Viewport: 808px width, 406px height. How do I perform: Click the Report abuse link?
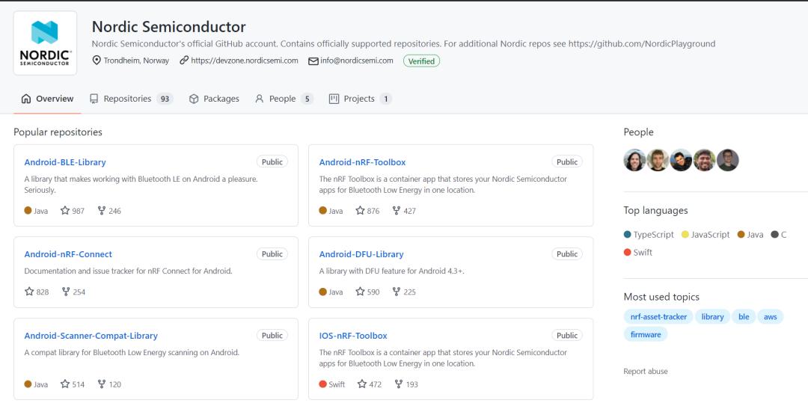[645, 372]
